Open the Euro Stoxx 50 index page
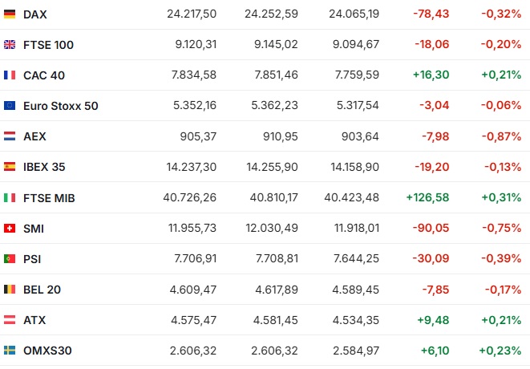530x369 pixels. pyautogui.click(x=61, y=106)
